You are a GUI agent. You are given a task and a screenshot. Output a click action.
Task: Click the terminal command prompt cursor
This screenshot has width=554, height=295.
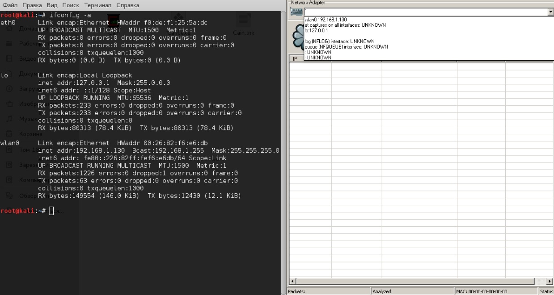(x=51, y=211)
